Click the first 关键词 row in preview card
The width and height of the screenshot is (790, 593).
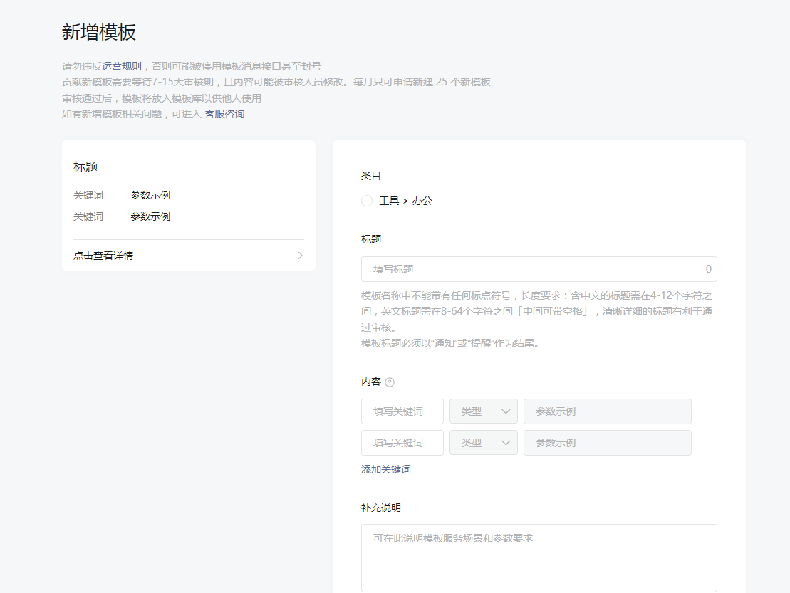pos(122,195)
